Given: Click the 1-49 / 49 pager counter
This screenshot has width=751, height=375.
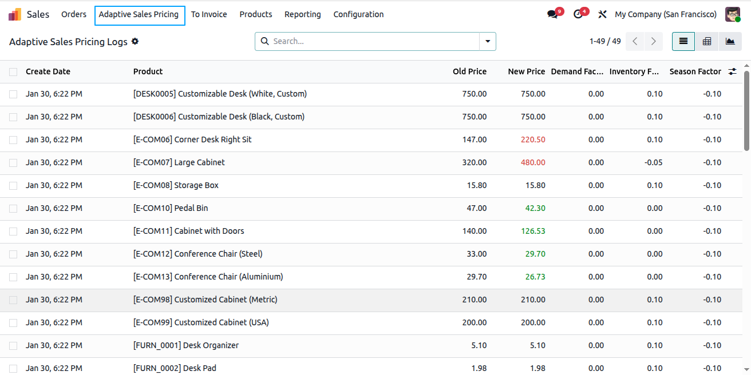Looking at the screenshot, I should point(605,41).
